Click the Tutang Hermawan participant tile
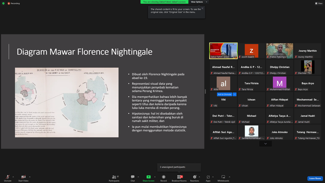325x183 pixels. tap(308, 132)
